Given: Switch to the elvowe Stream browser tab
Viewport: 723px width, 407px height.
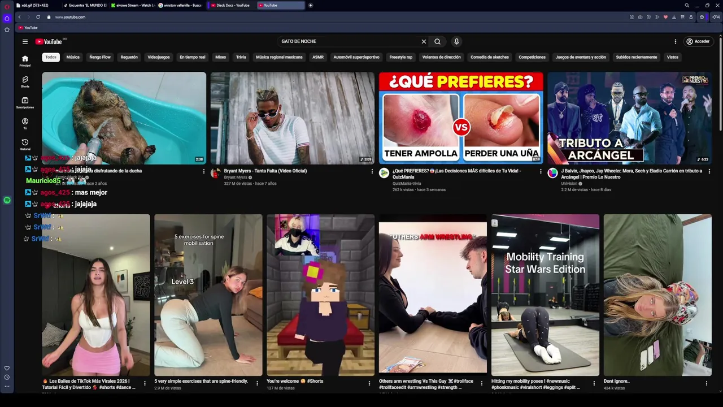Looking at the screenshot, I should 133,5.
